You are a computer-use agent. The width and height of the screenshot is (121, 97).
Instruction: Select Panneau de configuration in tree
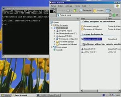[x=69, y=39]
